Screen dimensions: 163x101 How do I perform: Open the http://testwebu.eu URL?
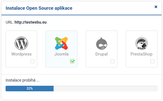pos(31,22)
